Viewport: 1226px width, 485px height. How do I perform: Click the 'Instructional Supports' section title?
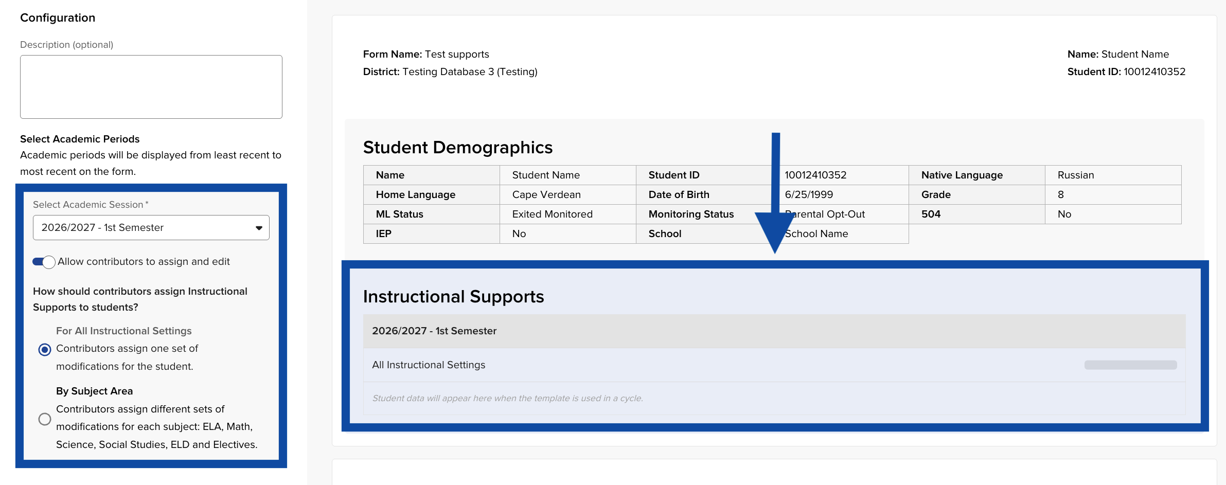pos(453,296)
